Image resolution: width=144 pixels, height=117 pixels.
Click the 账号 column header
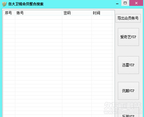tap(38, 13)
